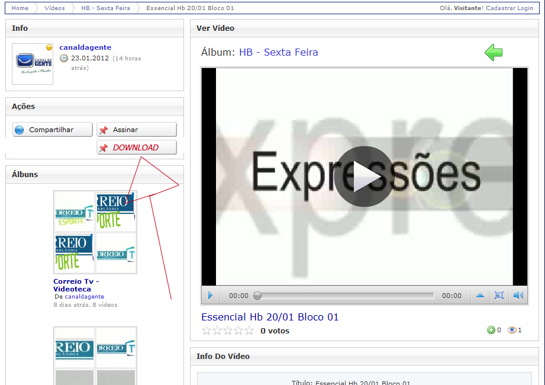Click the green back arrow icon
Viewport: 545px width, 385px height.
pos(493,53)
